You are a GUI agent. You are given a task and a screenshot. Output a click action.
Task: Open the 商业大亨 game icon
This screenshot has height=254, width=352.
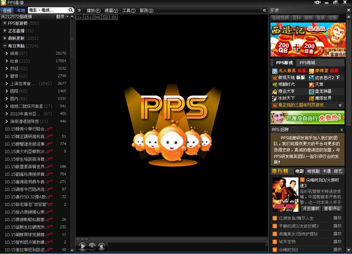[275, 92]
